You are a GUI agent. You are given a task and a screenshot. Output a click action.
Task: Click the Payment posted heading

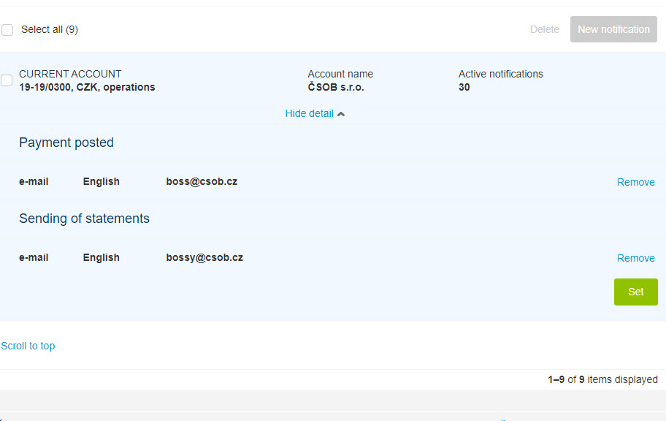tap(66, 143)
